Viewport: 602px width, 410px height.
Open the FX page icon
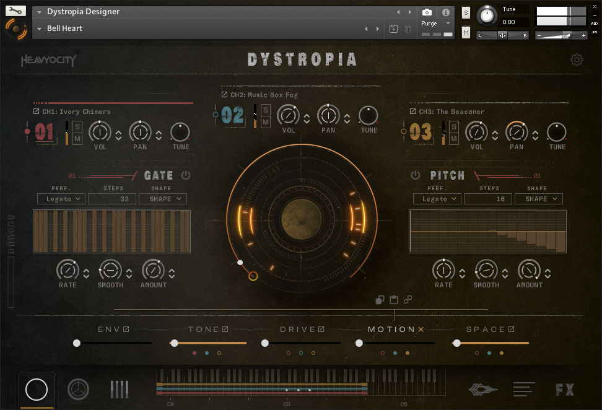click(x=564, y=390)
